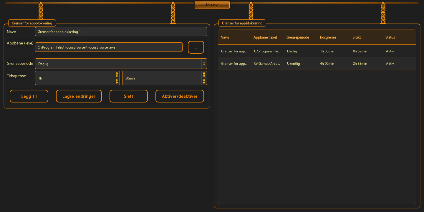Save with the Lagre endringer button

[79, 96]
